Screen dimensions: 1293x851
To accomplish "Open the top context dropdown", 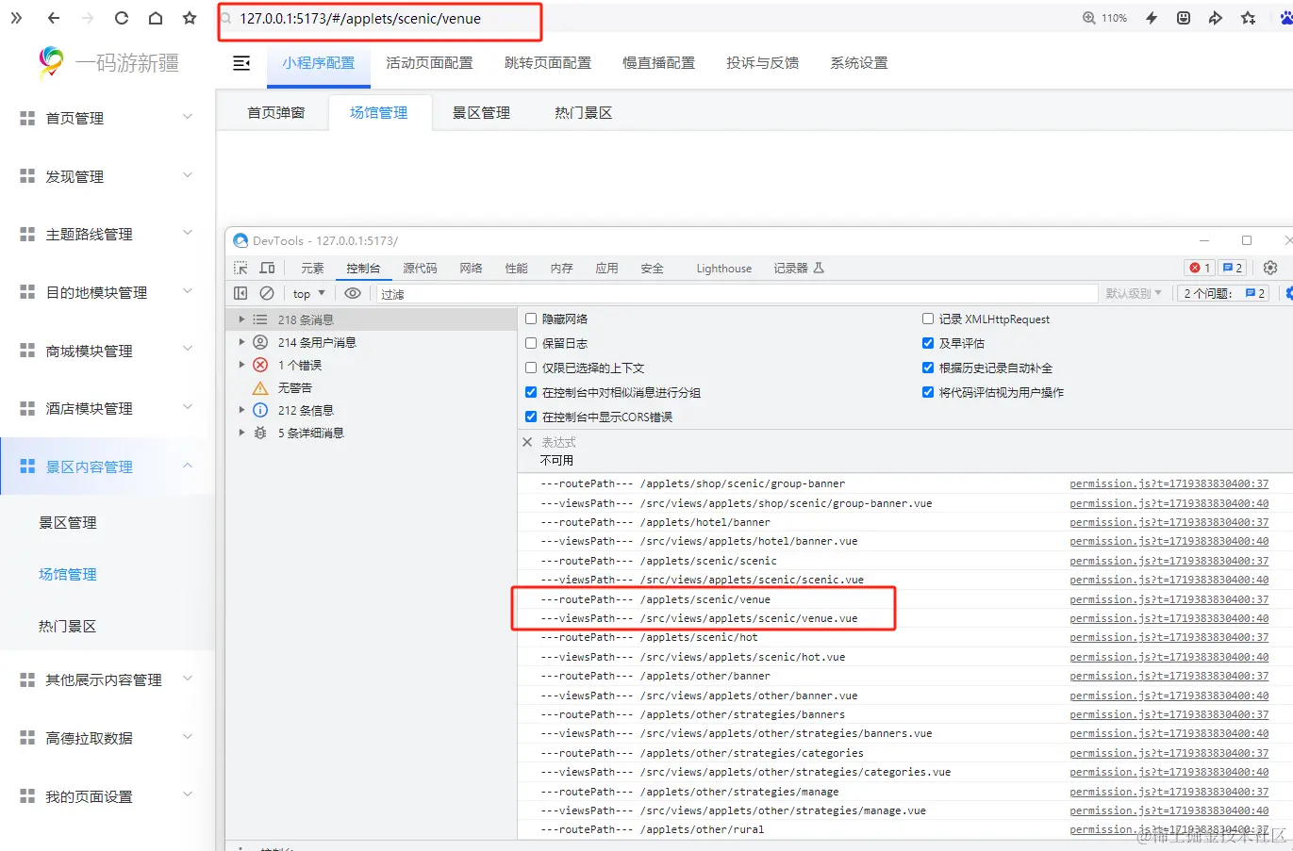I will point(308,293).
